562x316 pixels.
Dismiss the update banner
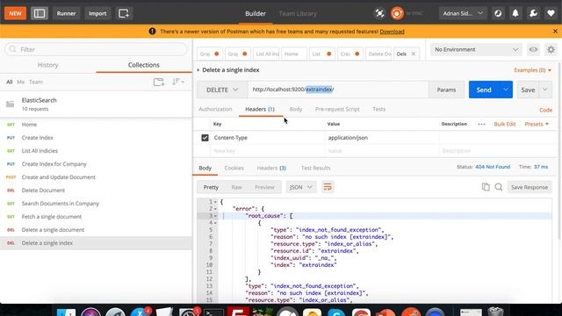point(555,32)
